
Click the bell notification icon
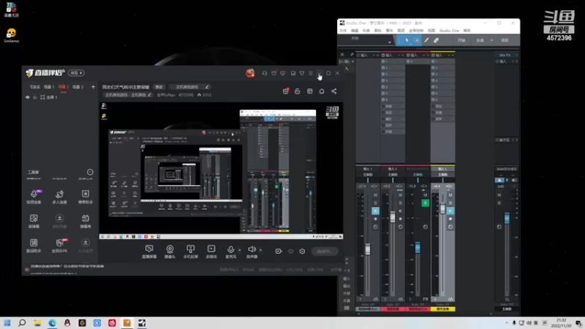tap(322, 91)
